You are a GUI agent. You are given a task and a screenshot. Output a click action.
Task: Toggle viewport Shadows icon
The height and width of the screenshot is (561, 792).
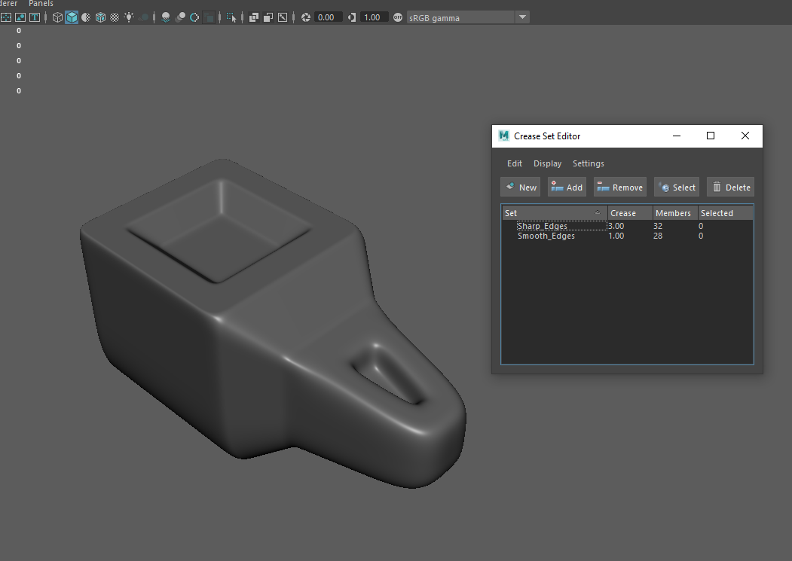143,17
